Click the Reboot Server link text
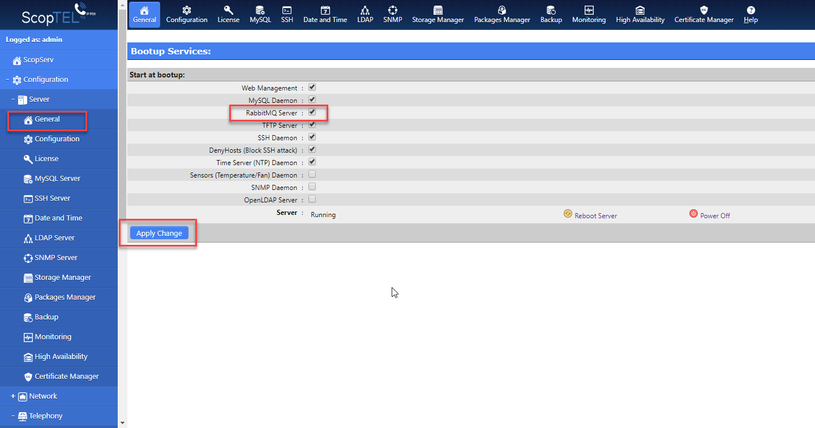815x428 pixels. (595, 216)
